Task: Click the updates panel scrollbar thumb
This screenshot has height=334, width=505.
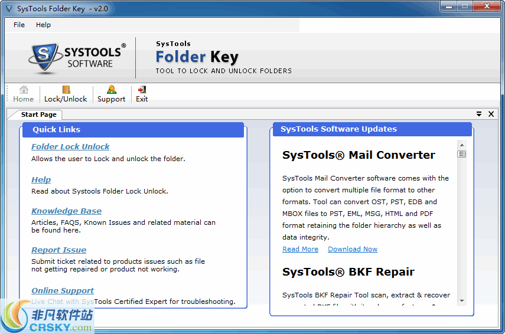Action: coord(462,154)
